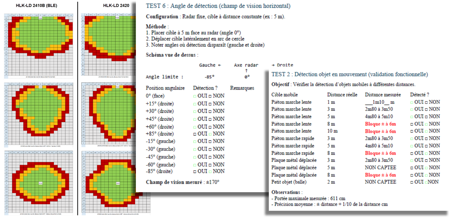This screenshot has width=449, height=223.
Task: Tick NON checkbox for +85° (droite)
Action: [211, 134]
